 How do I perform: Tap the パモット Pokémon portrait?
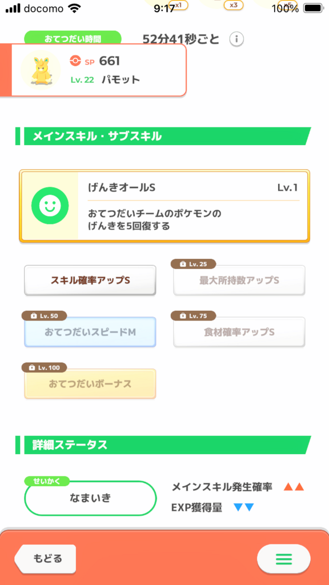41,70
